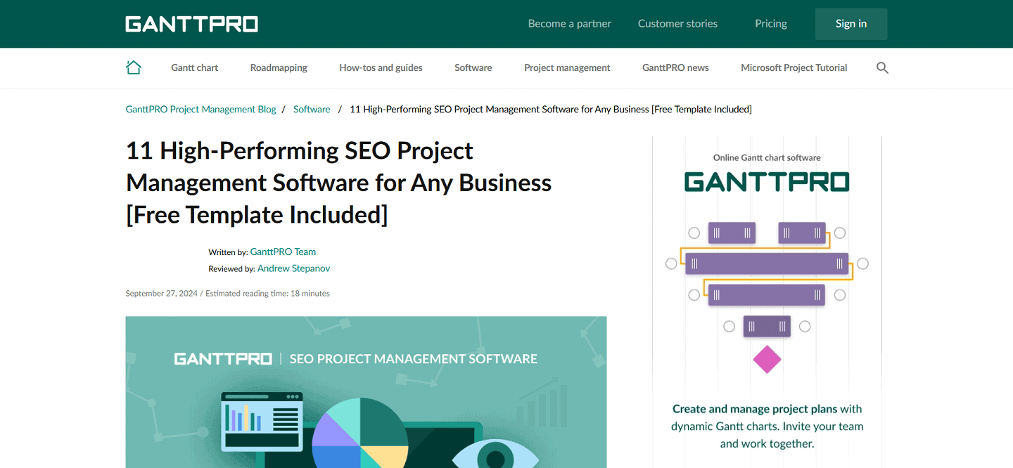Click the GanttPRO Team author link

click(x=283, y=252)
